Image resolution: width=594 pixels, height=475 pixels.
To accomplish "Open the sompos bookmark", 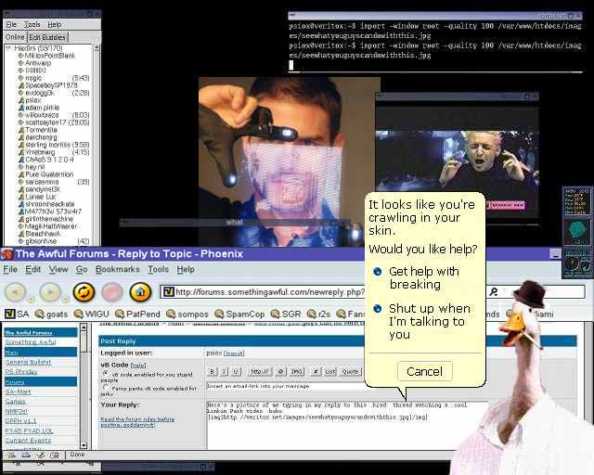I will click(x=187, y=314).
